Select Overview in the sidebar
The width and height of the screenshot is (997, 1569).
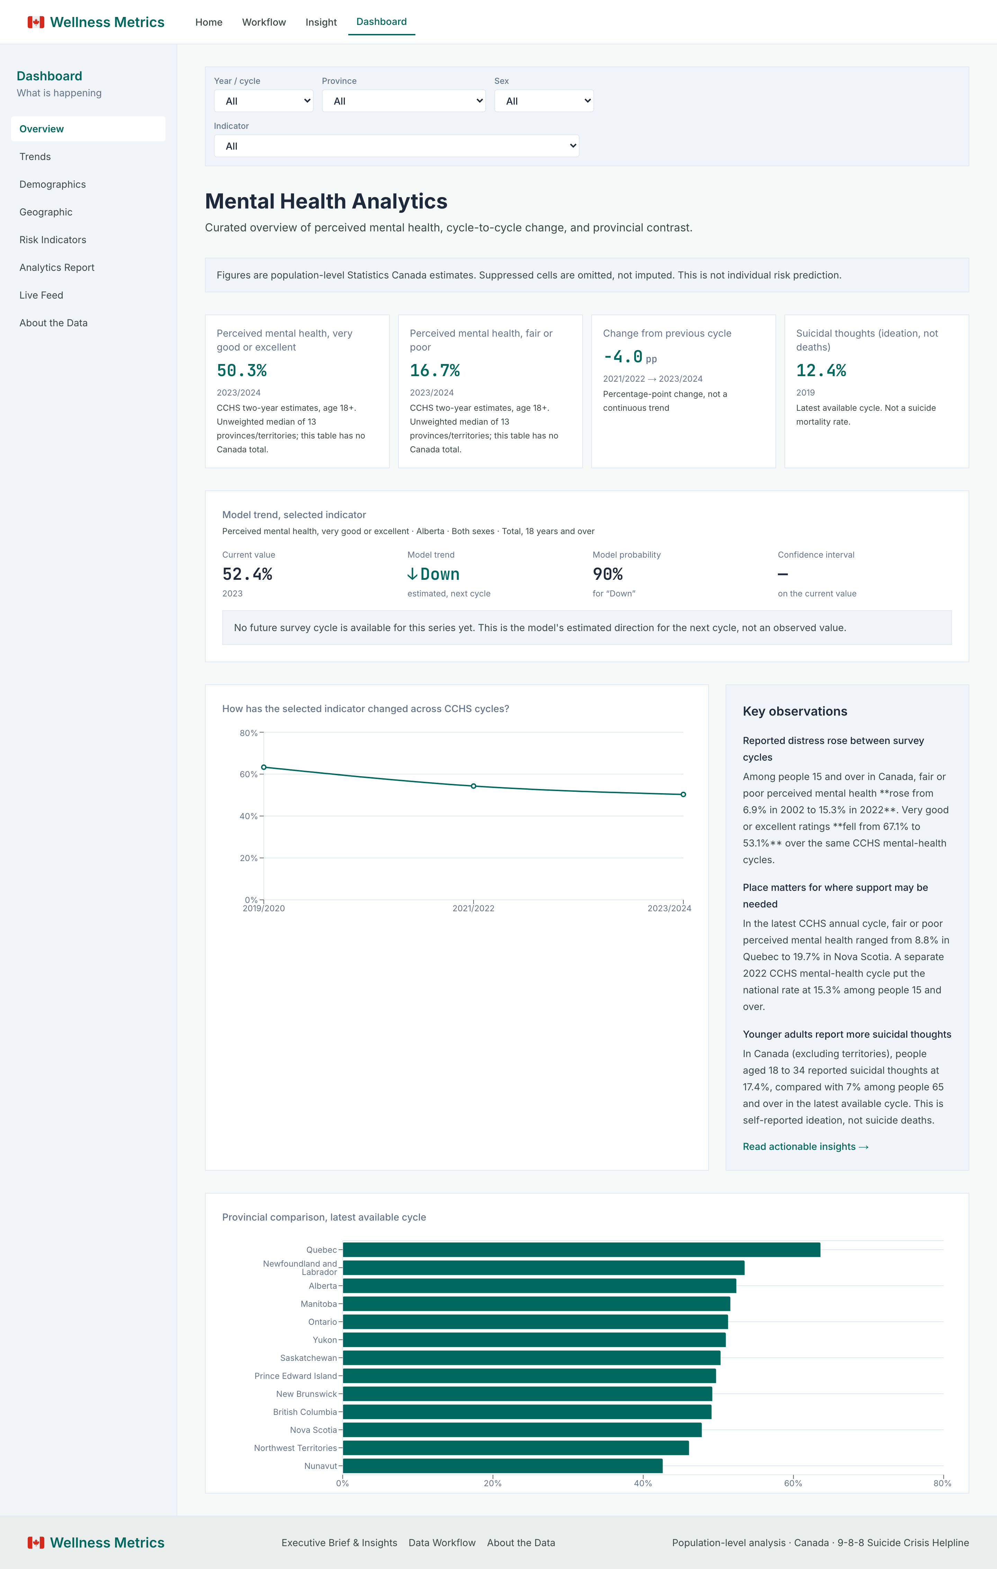[x=88, y=129]
